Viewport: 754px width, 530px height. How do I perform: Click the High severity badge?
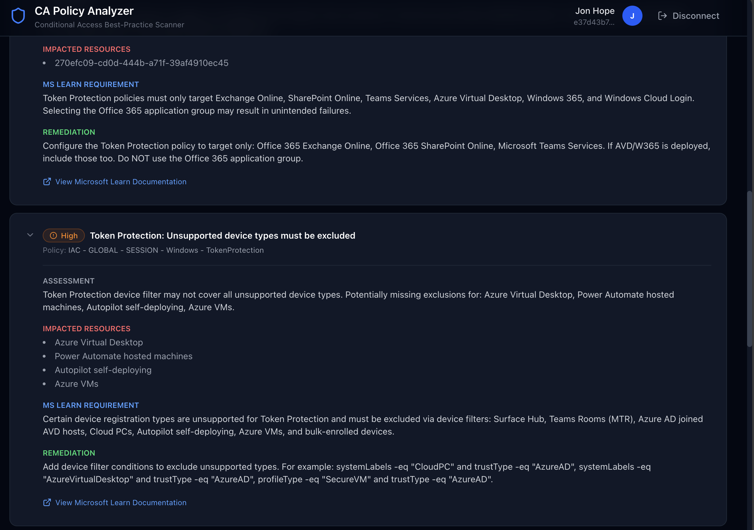(x=64, y=235)
